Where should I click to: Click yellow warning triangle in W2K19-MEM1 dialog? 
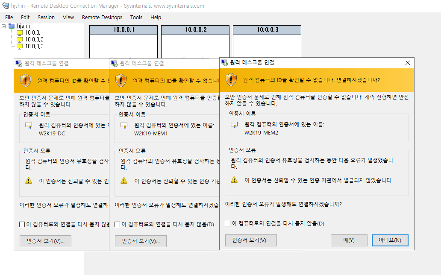click(x=124, y=181)
